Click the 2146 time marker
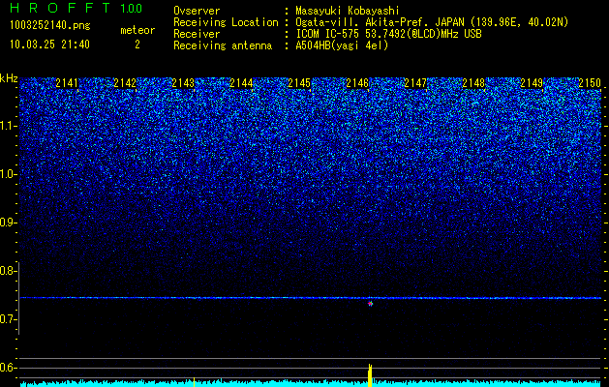Screen dimensions: 609x387 click(357, 83)
